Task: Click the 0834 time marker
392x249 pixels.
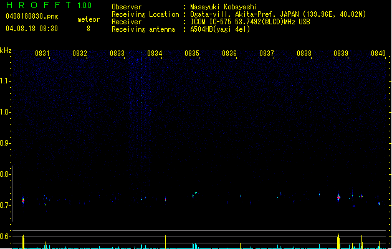Action: pos(155,54)
